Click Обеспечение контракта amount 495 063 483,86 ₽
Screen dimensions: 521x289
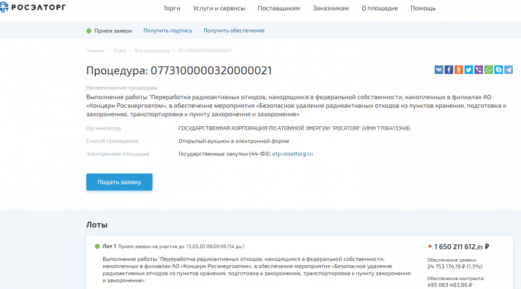450,285
